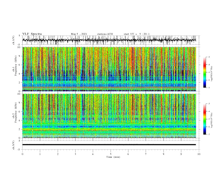This screenshot has width=224, height=173.
Task: Click the ch.1 voltage waveform trace
Action: pyautogui.click(x=109, y=40)
